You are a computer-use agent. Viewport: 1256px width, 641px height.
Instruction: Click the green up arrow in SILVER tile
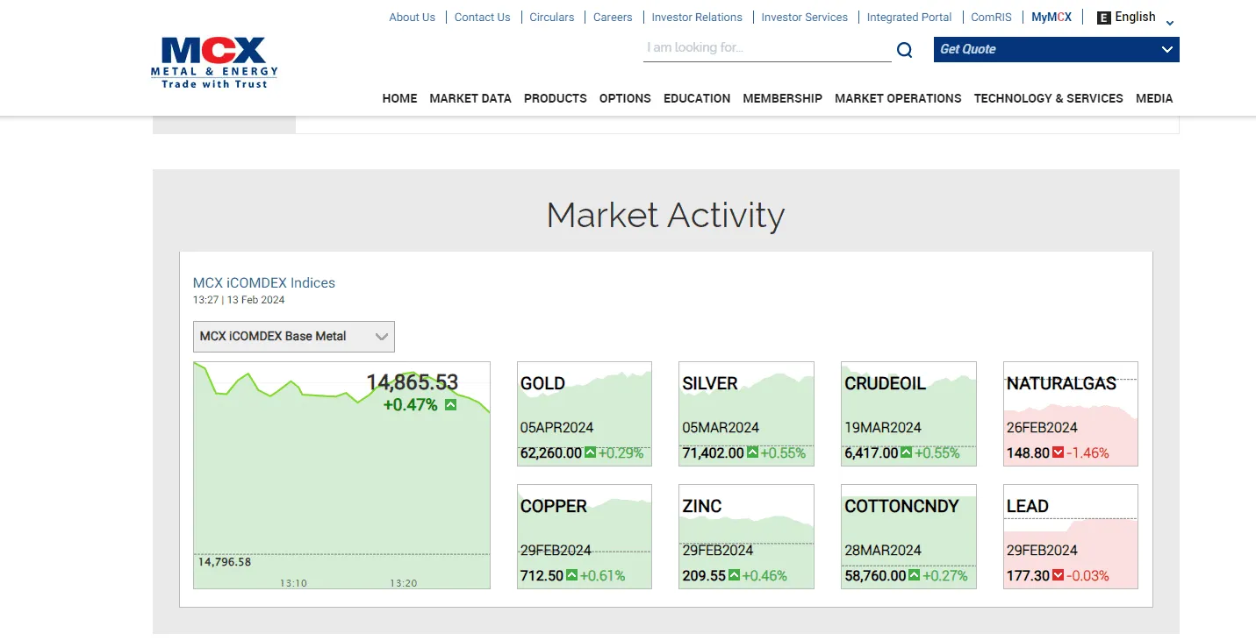[x=752, y=453]
